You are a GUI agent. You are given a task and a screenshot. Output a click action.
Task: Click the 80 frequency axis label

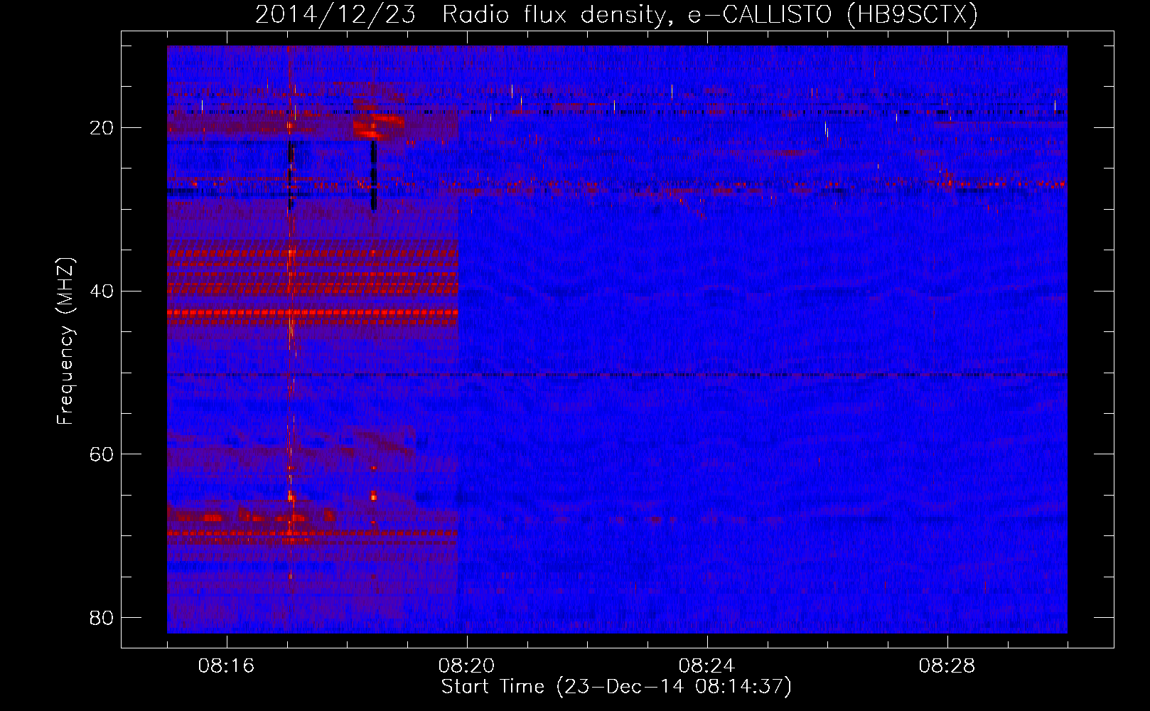coord(102,617)
